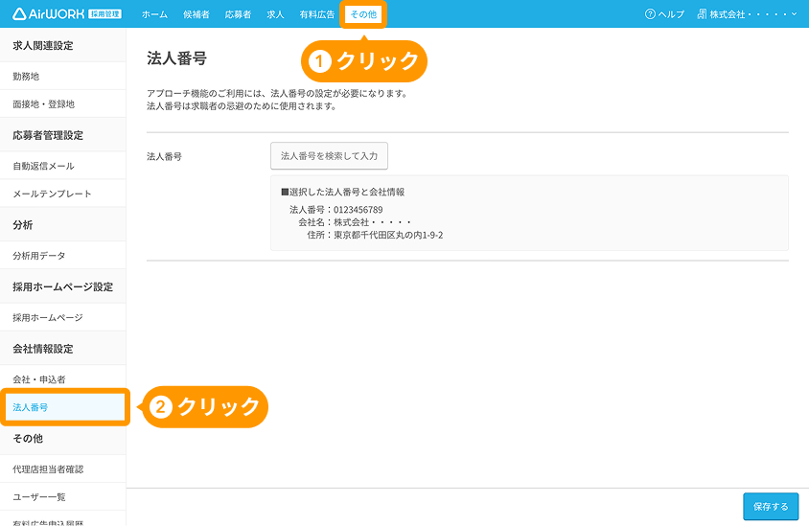Image resolution: width=809 pixels, height=526 pixels.
Task: Open 自動返信メール settings
Action: point(63,166)
